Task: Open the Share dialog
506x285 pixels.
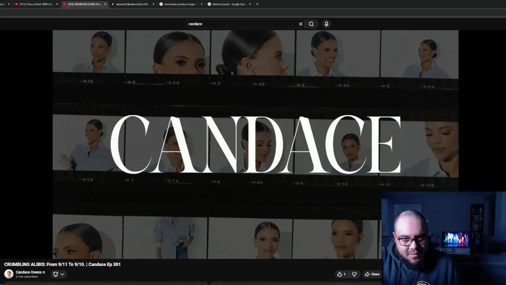Action: click(x=372, y=274)
